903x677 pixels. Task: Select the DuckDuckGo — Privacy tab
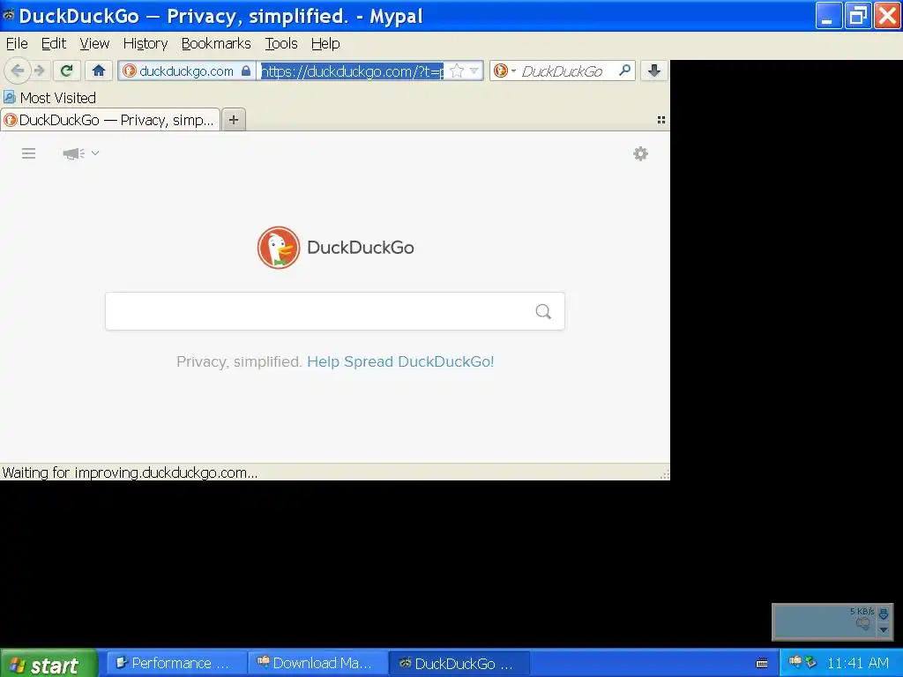110,120
